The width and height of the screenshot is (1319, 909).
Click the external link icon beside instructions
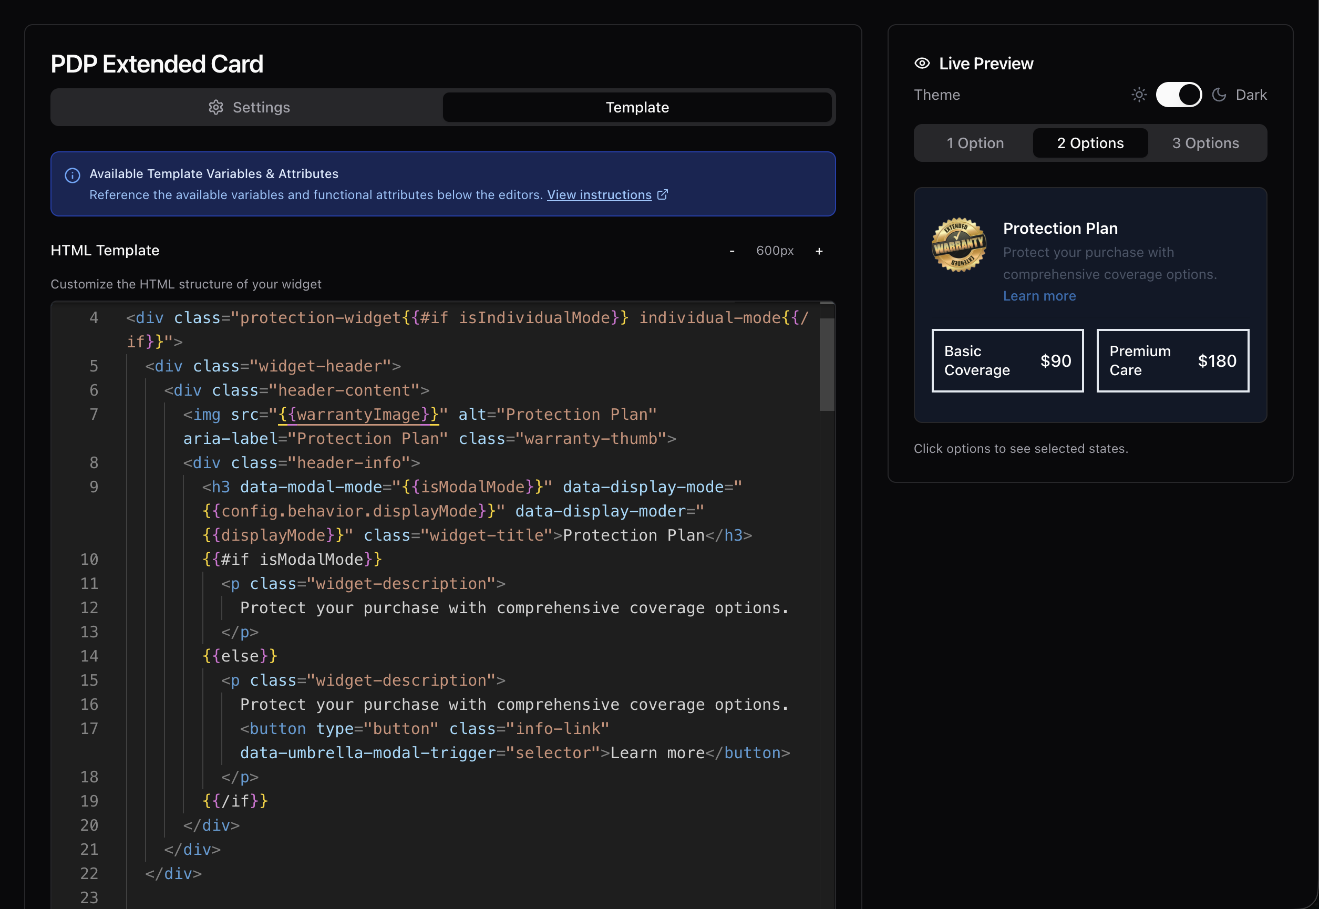click(x=662, y=195)
